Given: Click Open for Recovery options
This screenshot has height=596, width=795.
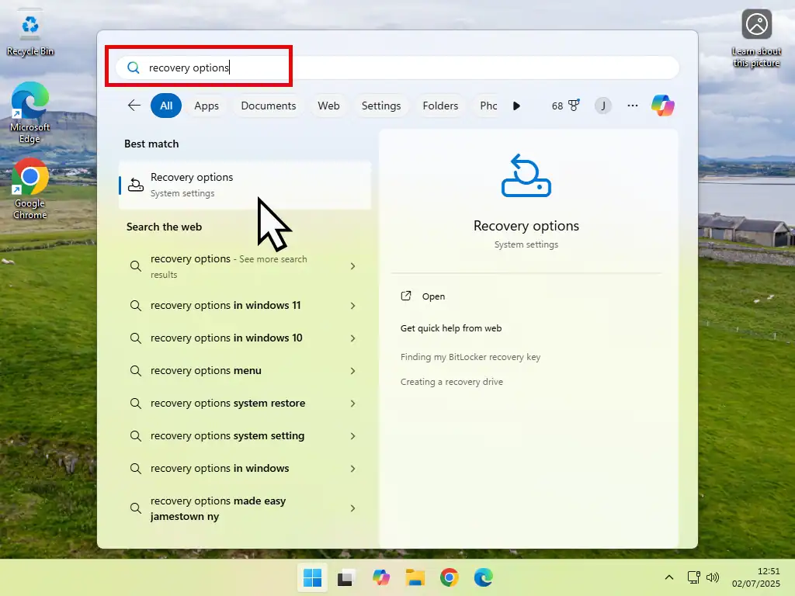Looking at the screenshot, I should tap(433, 296).
